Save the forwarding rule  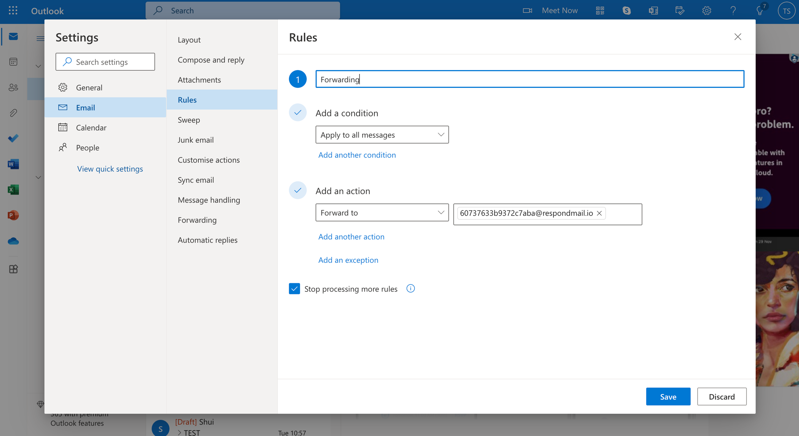[668, 396]
